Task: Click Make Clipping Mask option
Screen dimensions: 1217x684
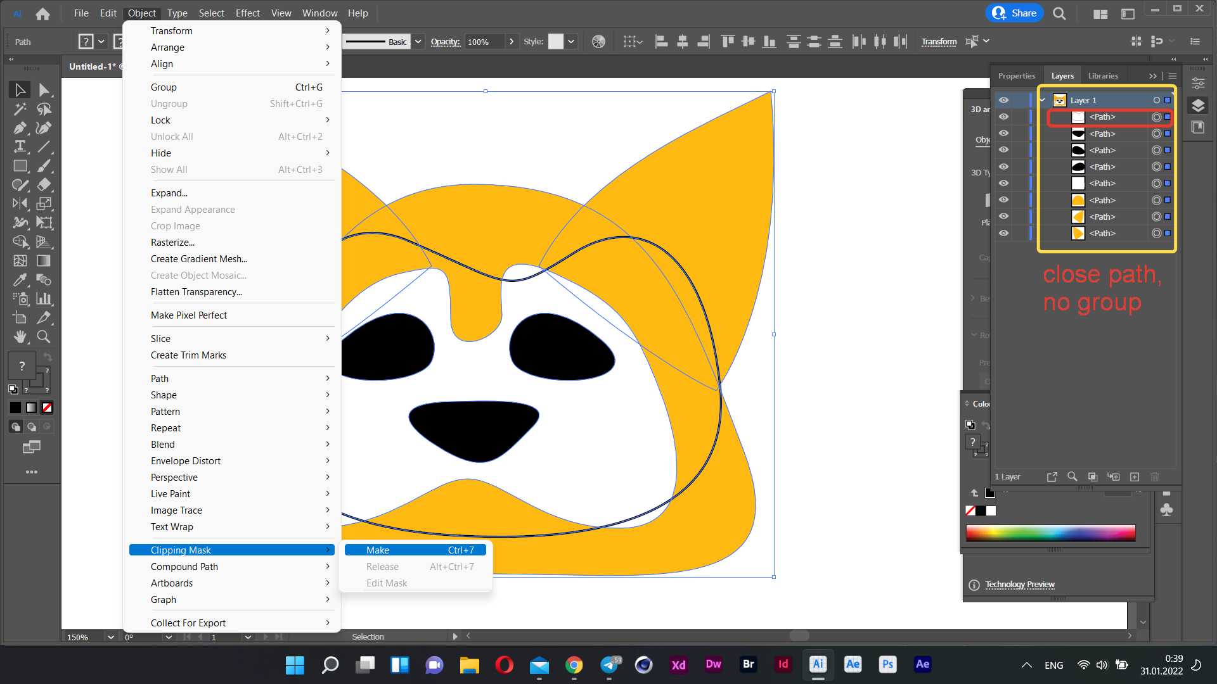Action: [x=377, y=550]
